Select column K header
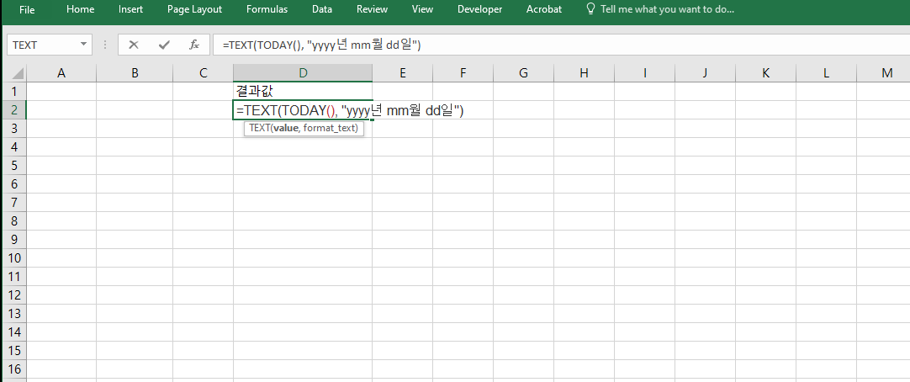The image size is (910, 382). [x=765, y=73]
